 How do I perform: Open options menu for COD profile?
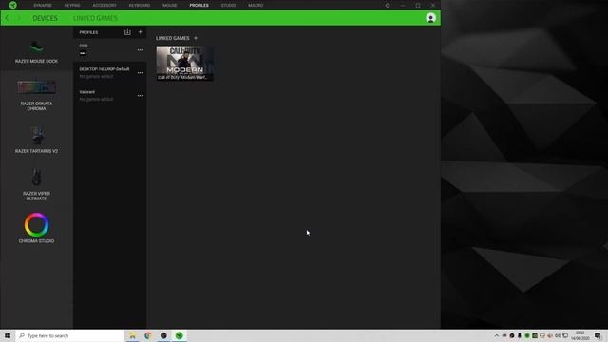point(140,50)
